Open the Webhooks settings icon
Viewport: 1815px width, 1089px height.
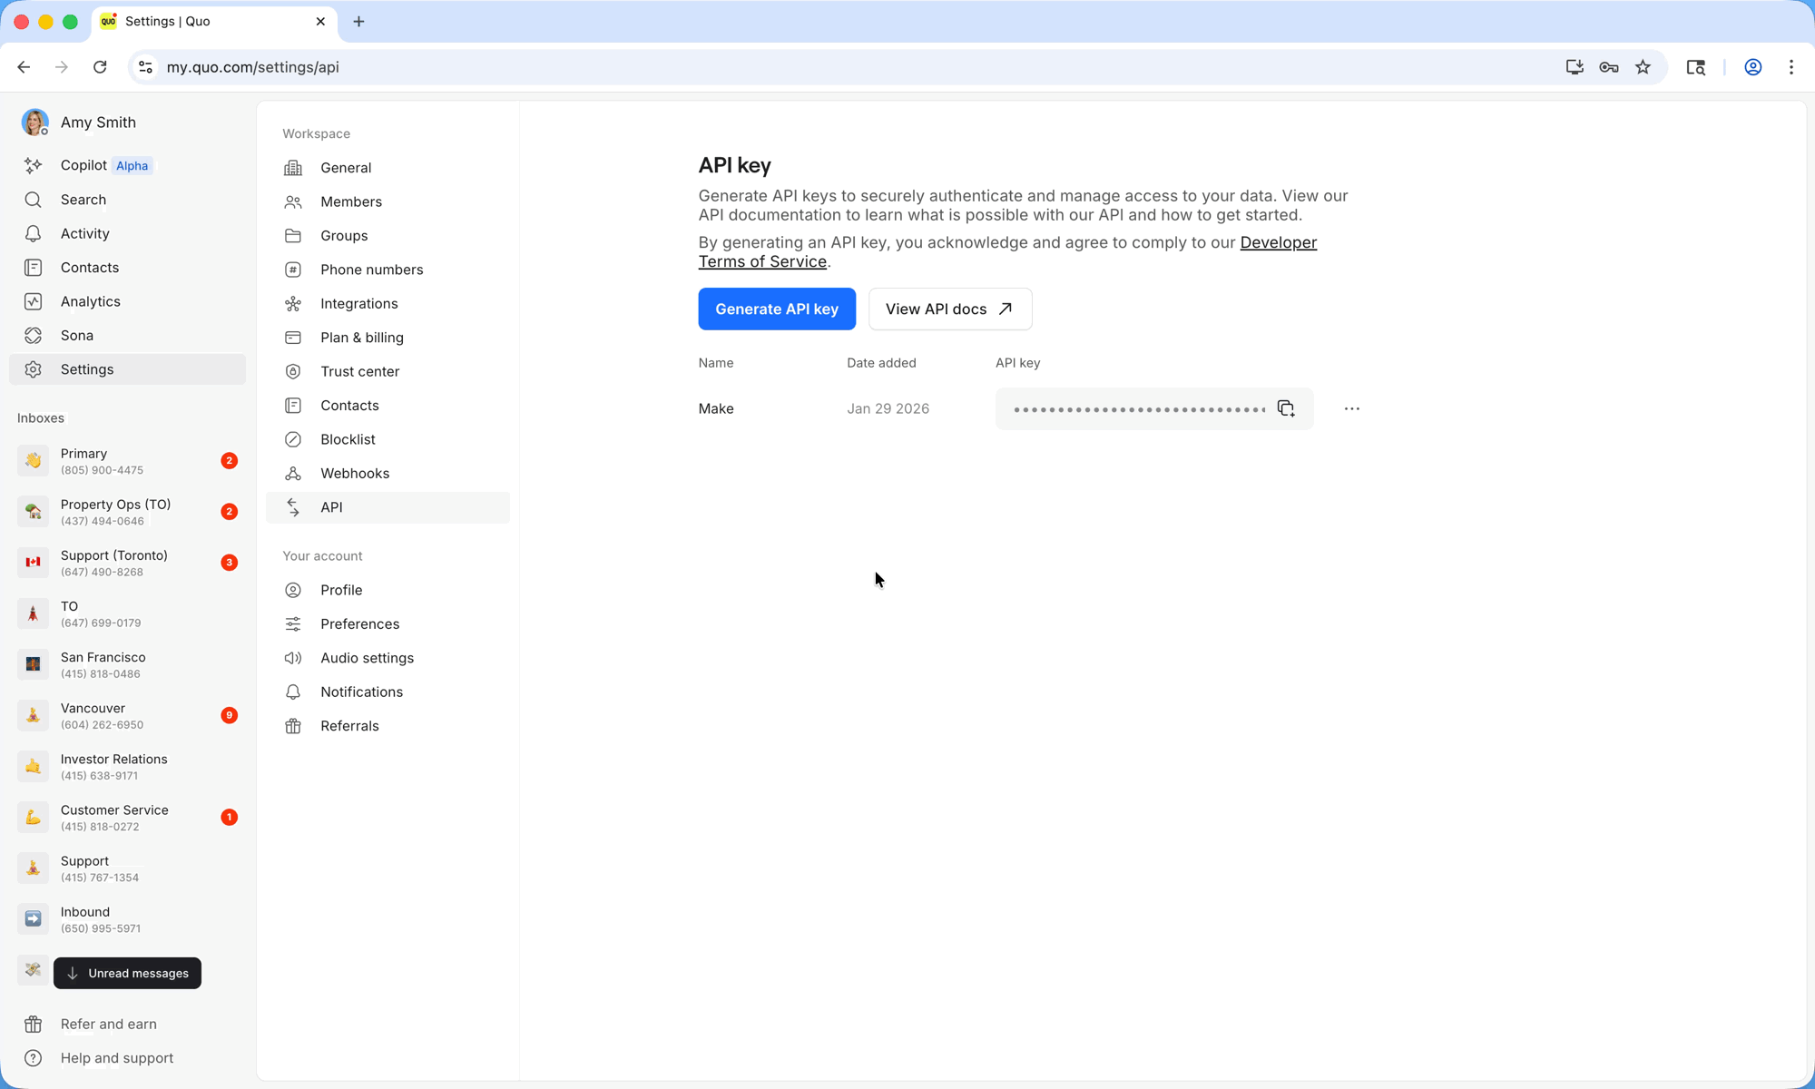pos(292,473)
